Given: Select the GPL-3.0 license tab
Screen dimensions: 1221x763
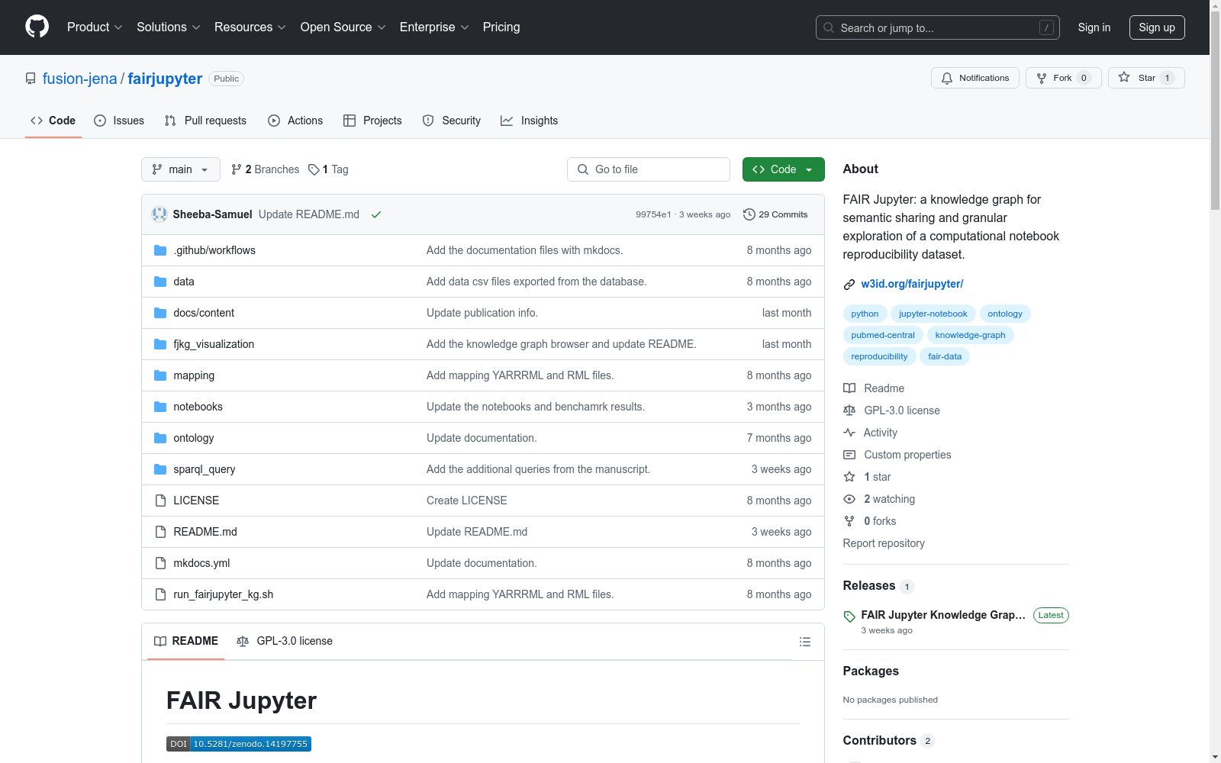Looking at the screenshot, I should pyautogui.click(x=285, y=641).
